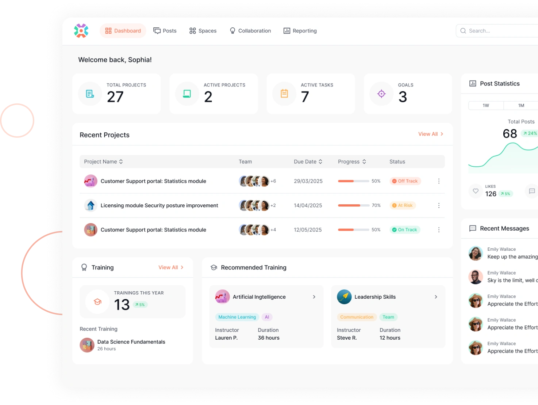This screenshot has height=405, width=538.
Task: Open three-dot menu for Licensing module project
Action: pyautogui.click(x=438, y=205)
